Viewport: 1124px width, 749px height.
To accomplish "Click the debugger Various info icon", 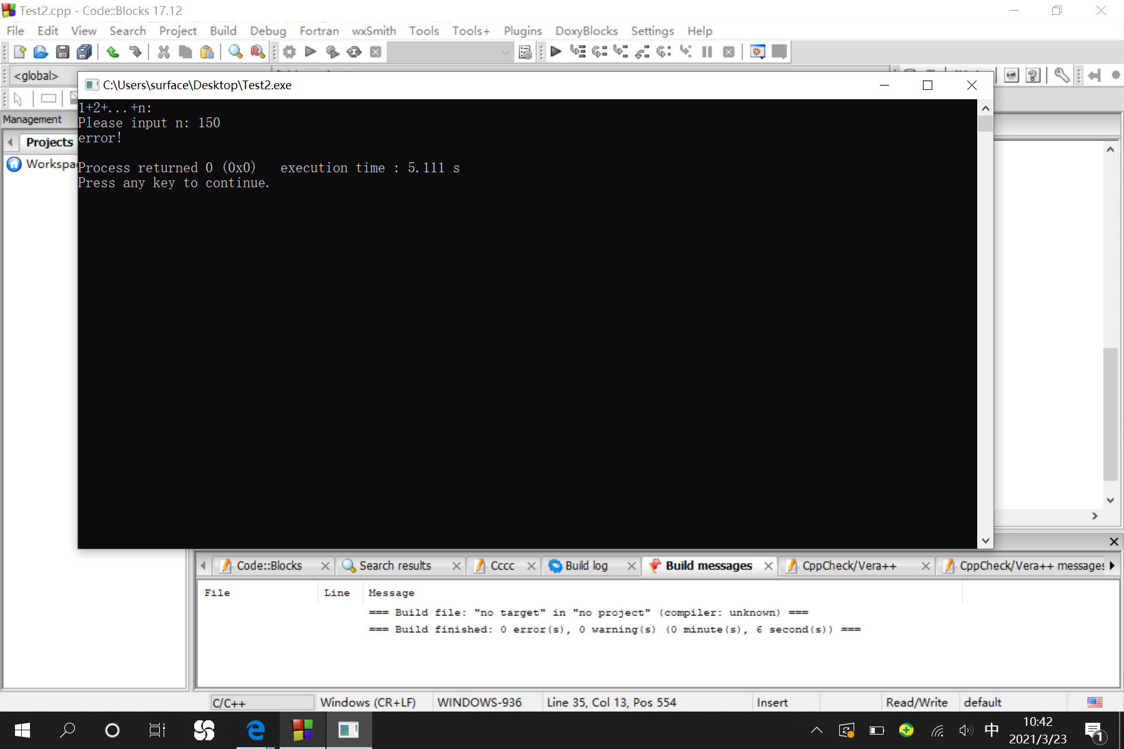I will pyautogui.click(x=779, y=51).
